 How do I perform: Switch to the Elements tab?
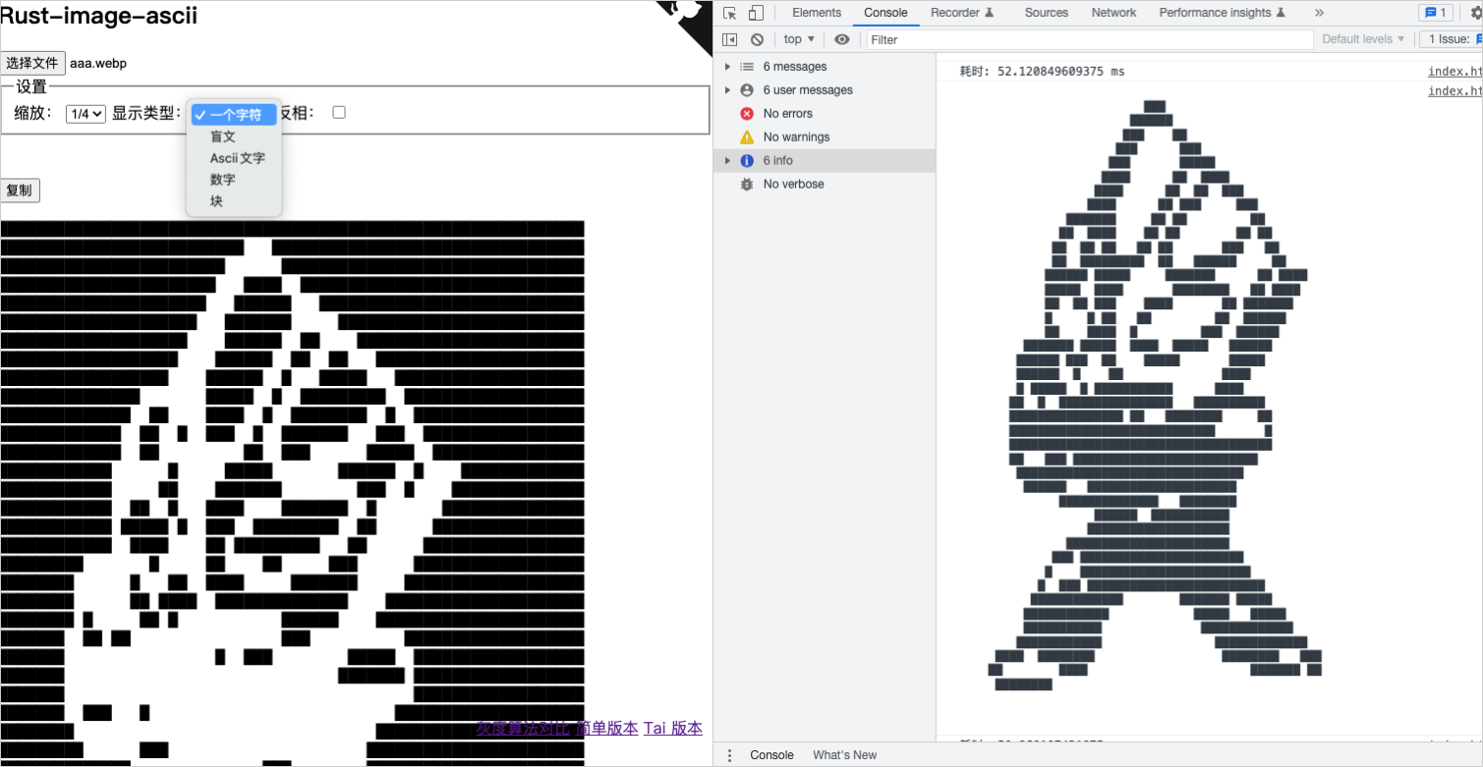click(817, 13)
